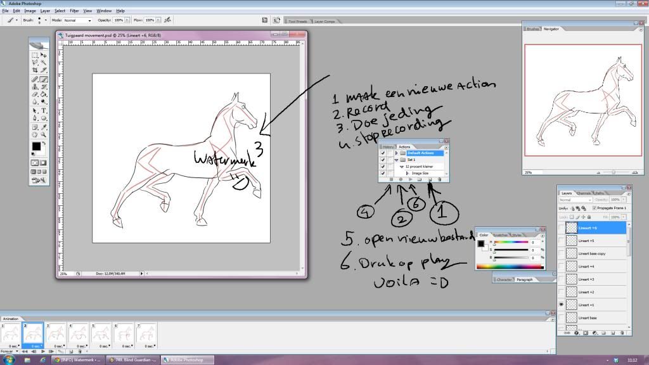649x365 pixels.
Task: Delete action with trash icon in Actions panel
Action: 439,180
